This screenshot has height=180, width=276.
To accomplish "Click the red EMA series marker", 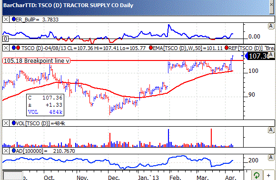I will click(151, 48).
